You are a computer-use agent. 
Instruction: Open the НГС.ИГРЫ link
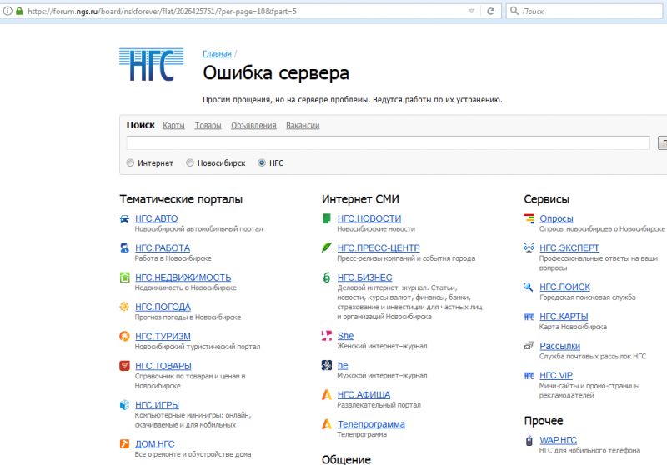pyautogui.click(x=157, y=405)
